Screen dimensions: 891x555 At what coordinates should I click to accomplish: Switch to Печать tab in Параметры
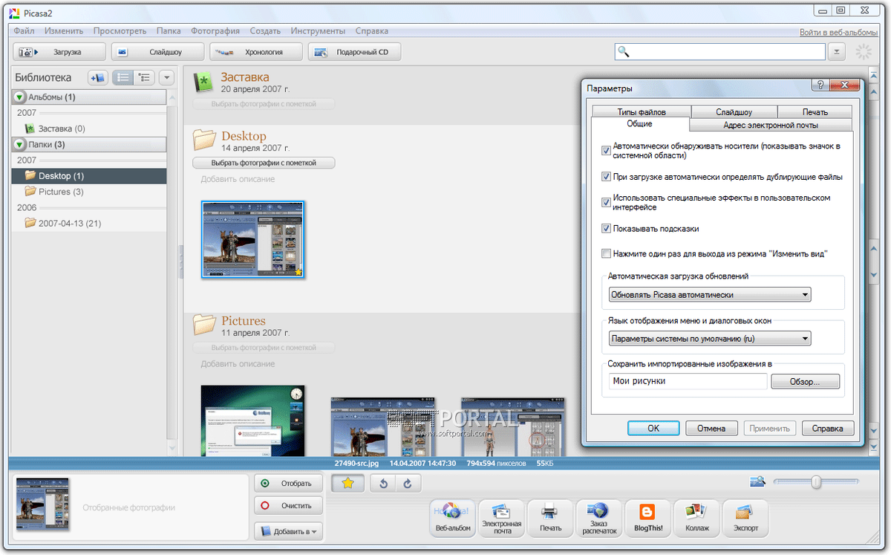[815, 112]
